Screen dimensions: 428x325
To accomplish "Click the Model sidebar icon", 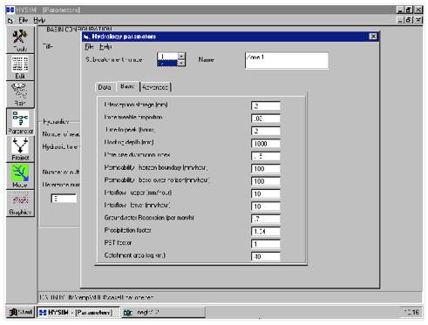I will [20, 176].
